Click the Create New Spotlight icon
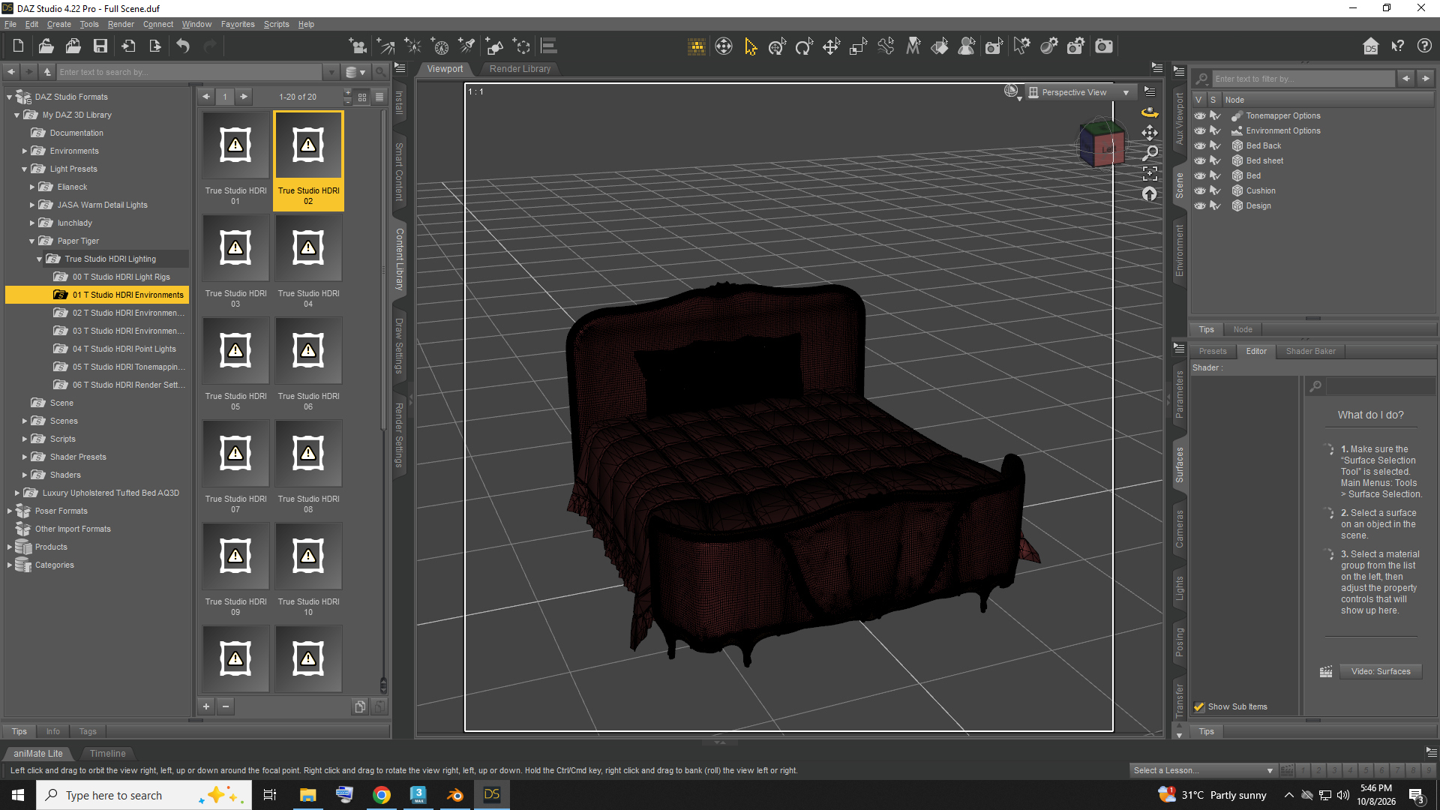 coord(467,46)
